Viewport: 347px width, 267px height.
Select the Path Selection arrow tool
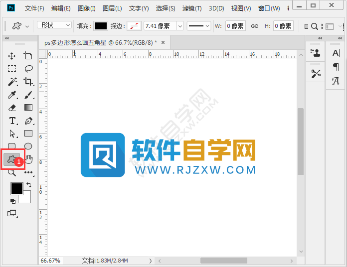(12, 133)
